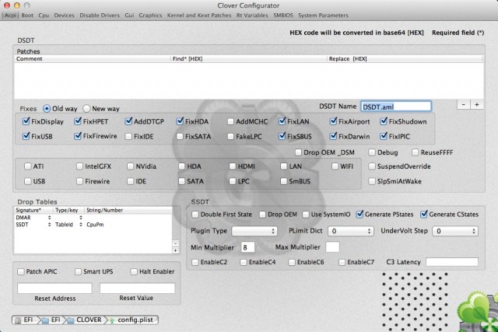Enable the SlpSmiAtWake checkbox
The image size is (498, 332).
[372, 181]
